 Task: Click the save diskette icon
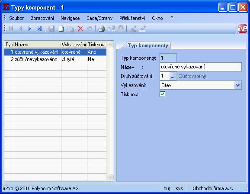click(x=51, y=29)
